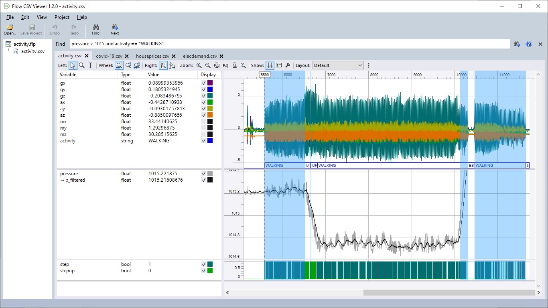
Task: Switch to the elecdemand.csv tab
Action: pyautogui.click(x=200, y=56)
